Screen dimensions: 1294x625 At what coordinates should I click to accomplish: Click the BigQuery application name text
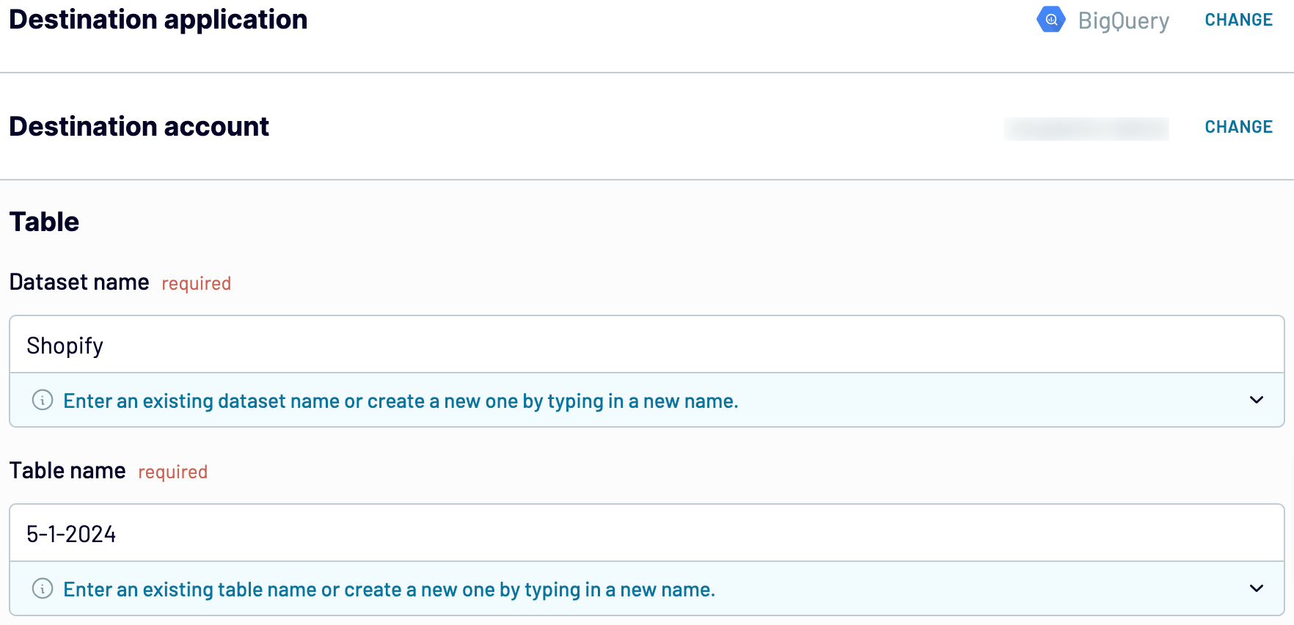click(1123, 21)
